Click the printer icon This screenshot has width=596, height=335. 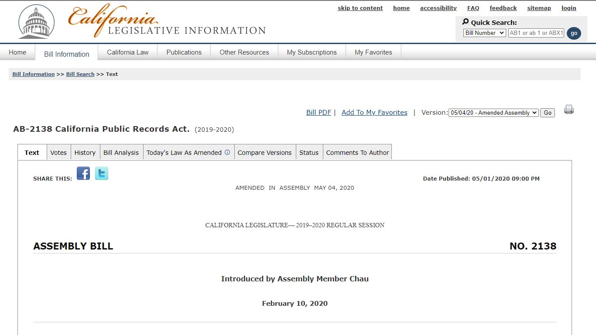[569, 109]
